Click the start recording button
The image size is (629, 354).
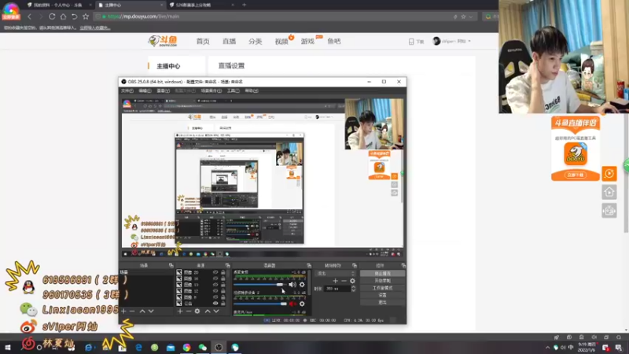point(382,281)
